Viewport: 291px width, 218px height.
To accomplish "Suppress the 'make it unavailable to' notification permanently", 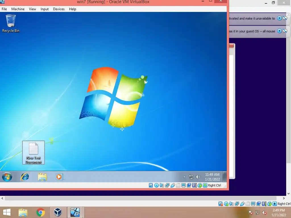I will [285, 18].
